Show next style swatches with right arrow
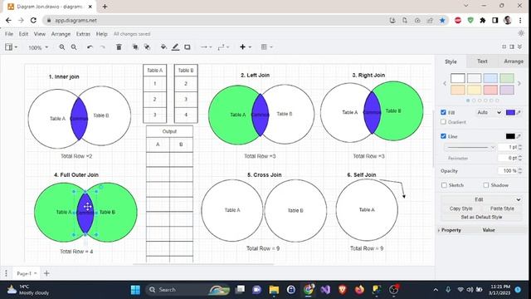The height and width of the screenshot is (299, 531). click(x=519, y=83)
